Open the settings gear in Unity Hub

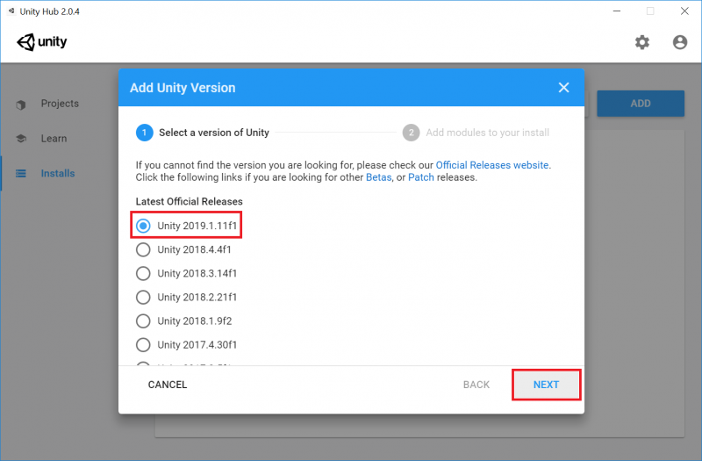coord(642,42)
